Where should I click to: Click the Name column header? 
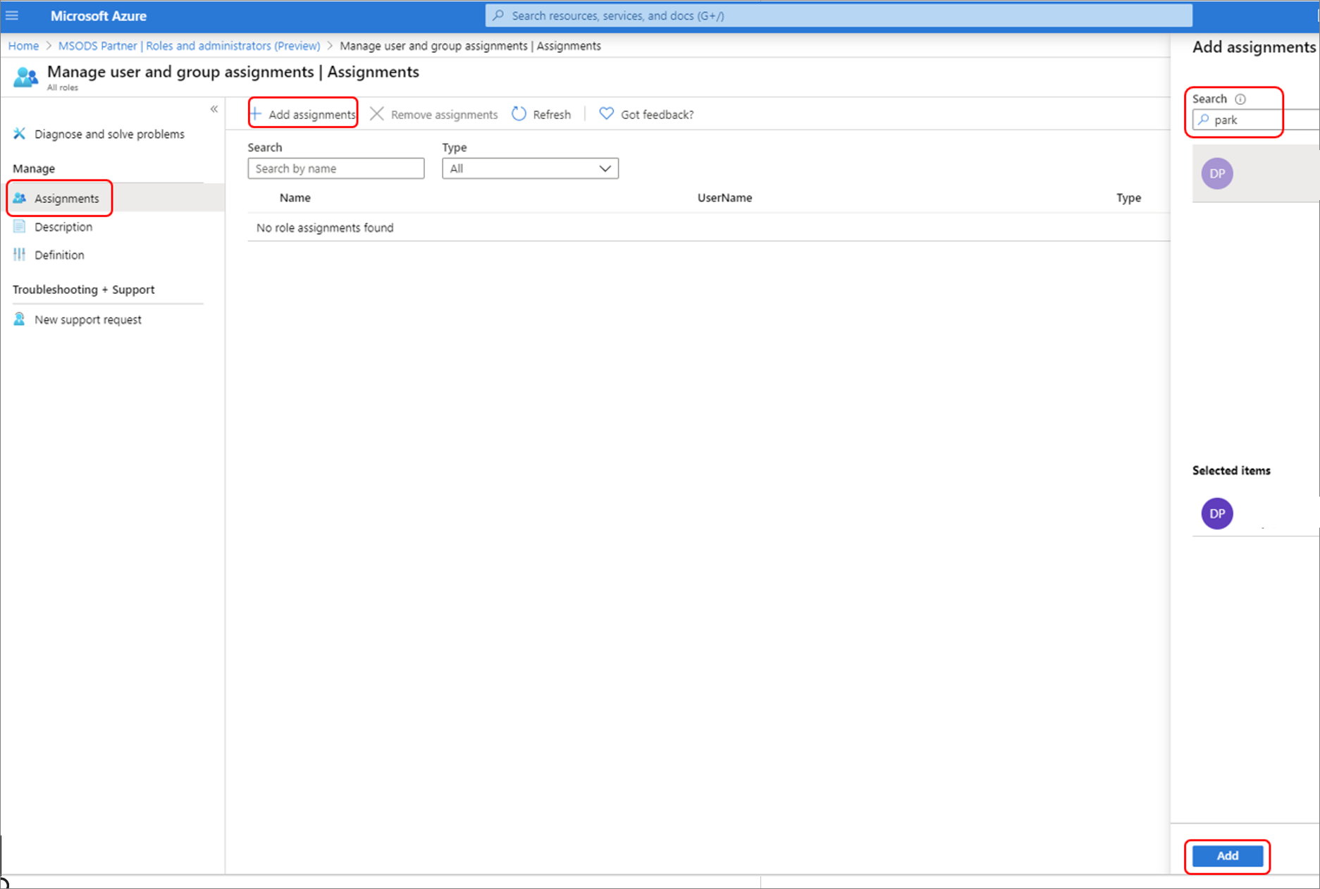pyautogui.click(x=295, y=198)
